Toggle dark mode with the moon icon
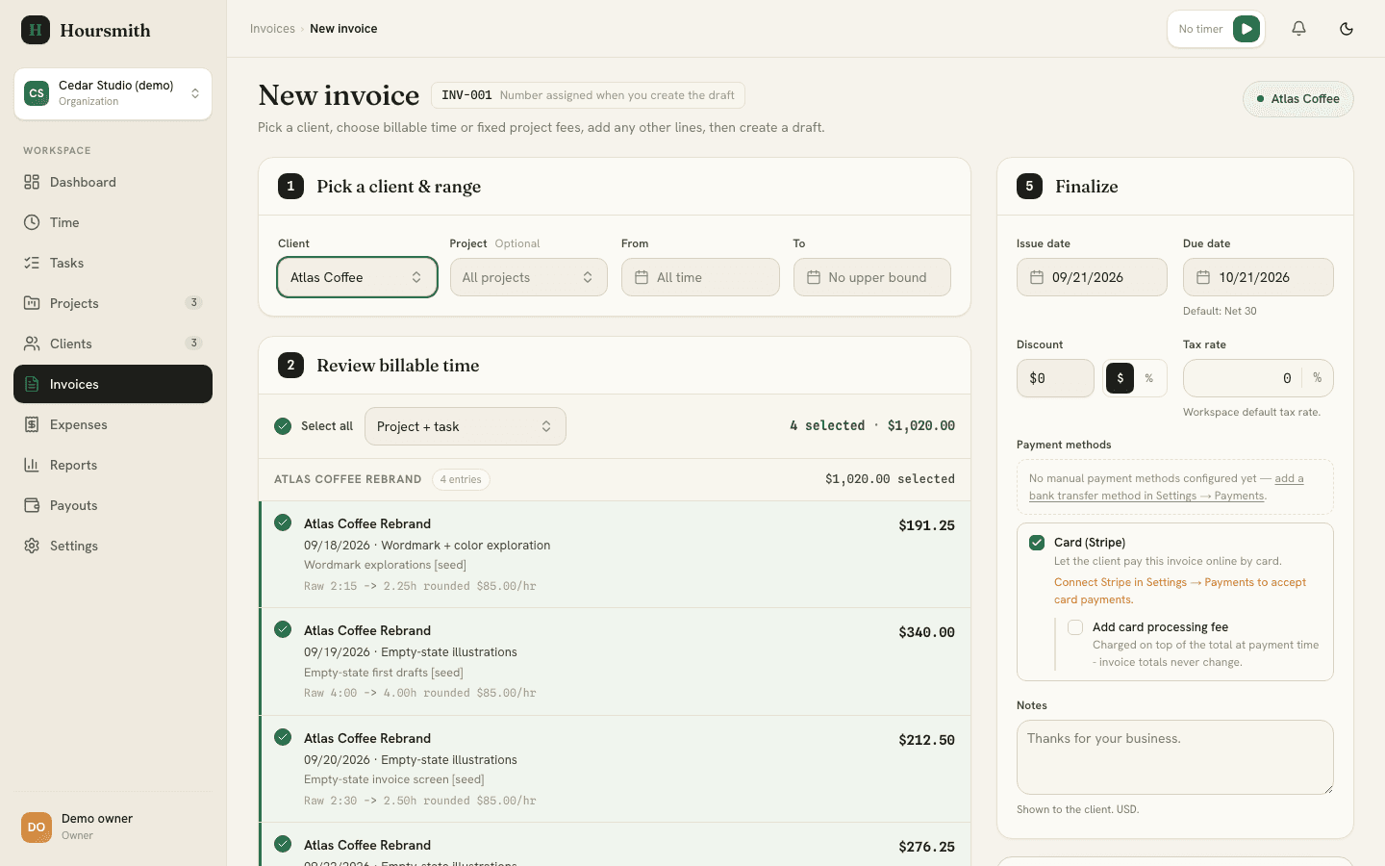The image size is (1385, 866). click(x=1347, y=29)
